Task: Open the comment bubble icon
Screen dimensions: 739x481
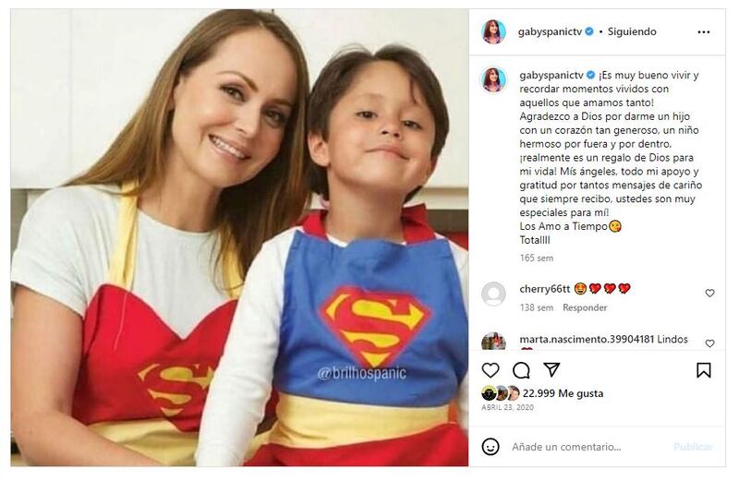Action: pyautogui.click(x=521, y=370)
